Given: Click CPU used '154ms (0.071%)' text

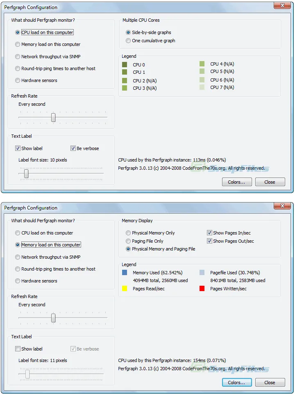Looking at the screenshot, I should tap(209, 360).
